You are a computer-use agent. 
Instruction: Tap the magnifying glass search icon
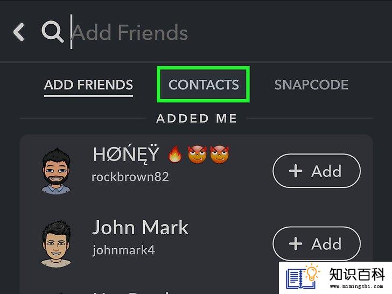click(52, 32)
